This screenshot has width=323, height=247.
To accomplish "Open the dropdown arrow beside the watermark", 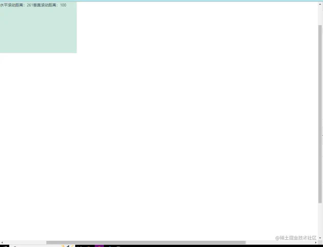I will [320, 238].
